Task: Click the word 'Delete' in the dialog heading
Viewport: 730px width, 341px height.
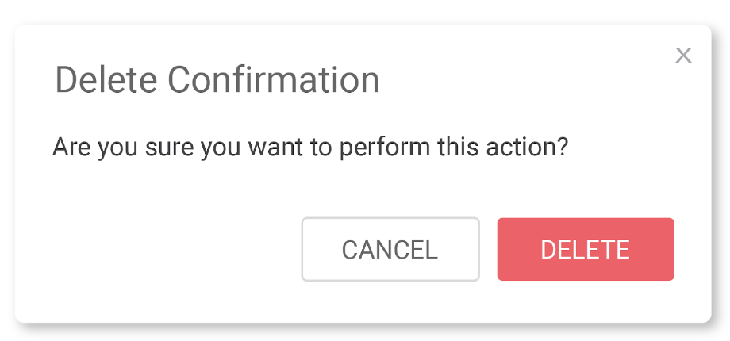Action: (x=106, y=79)
